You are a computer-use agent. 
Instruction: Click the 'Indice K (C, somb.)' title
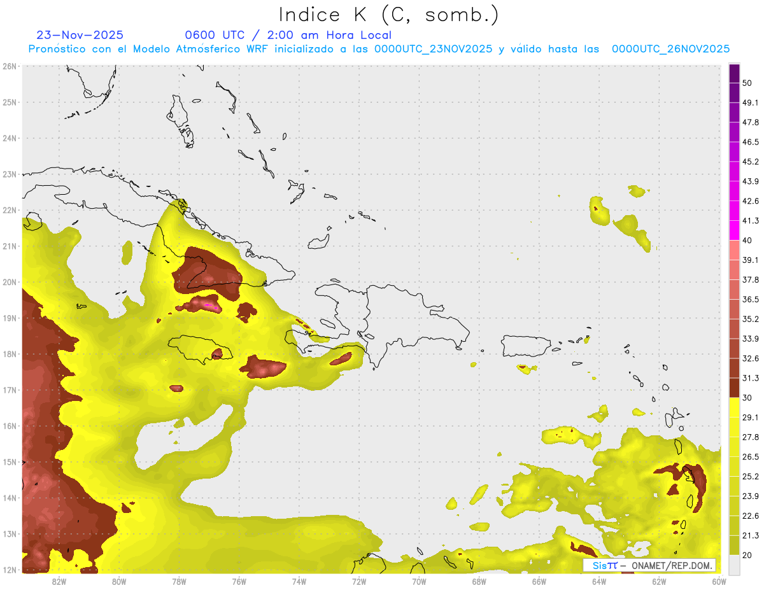[389, 15]
